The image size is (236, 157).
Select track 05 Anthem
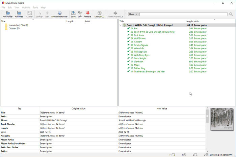pos(138,42)
